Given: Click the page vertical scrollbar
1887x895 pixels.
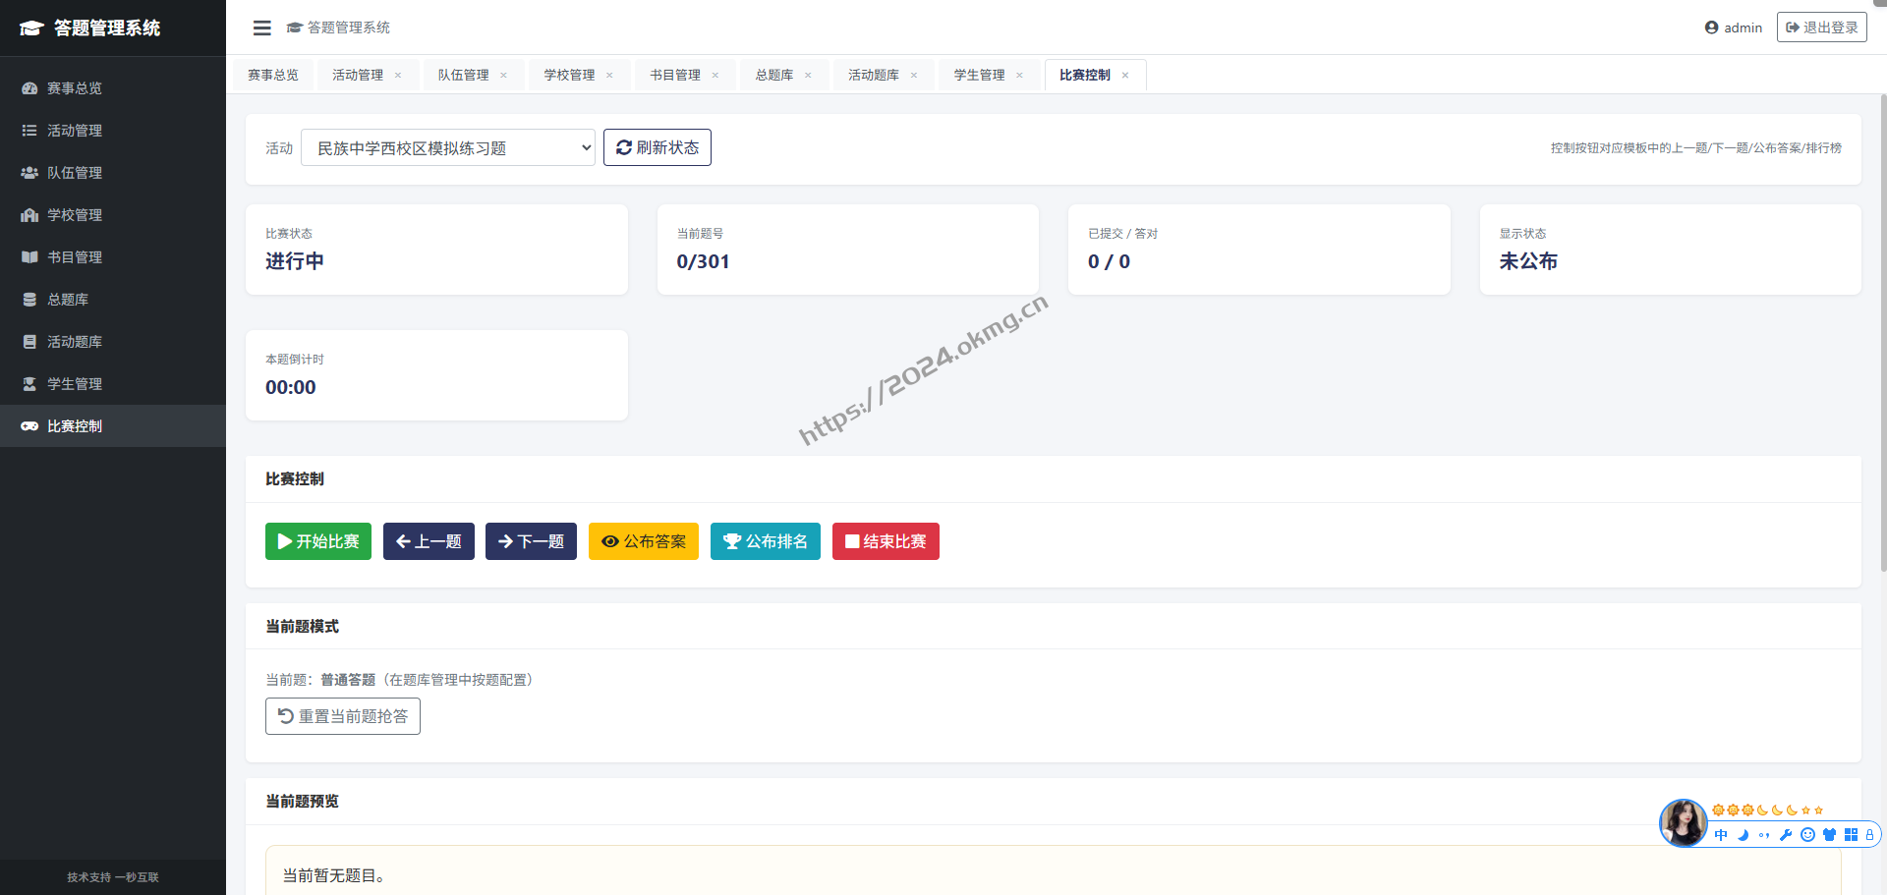Looking at the screenshot, I should [x=1882, y=334].
